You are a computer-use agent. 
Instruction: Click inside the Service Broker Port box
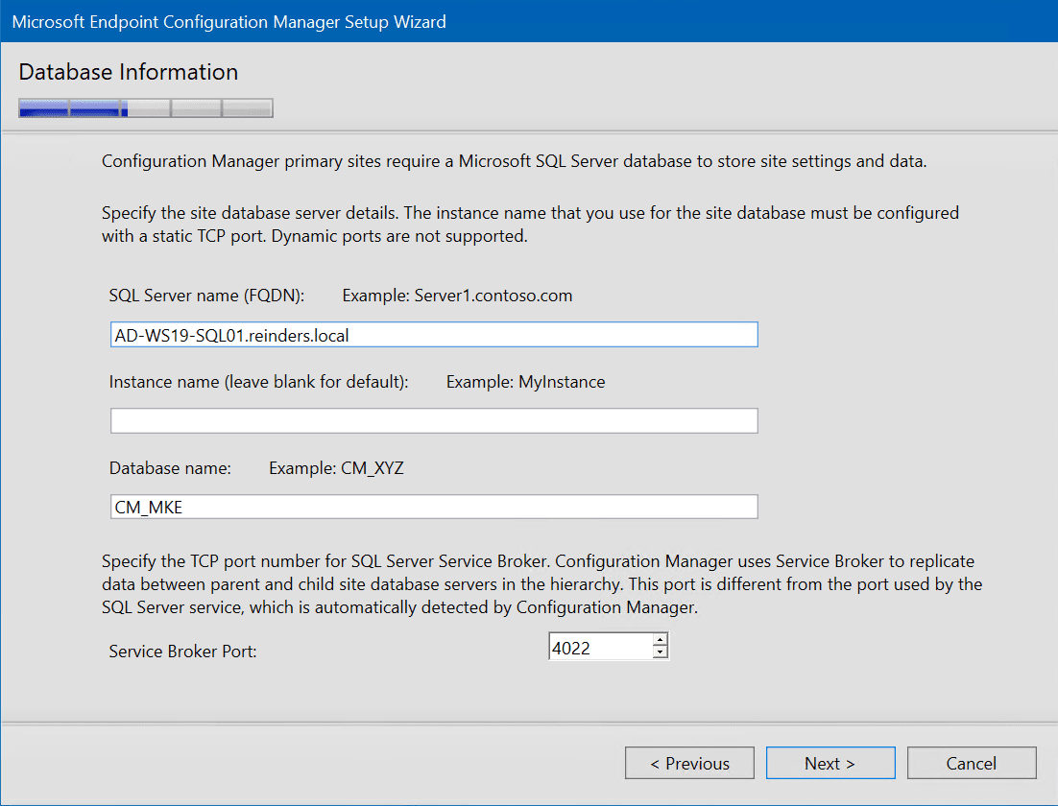tap(595, 646)
